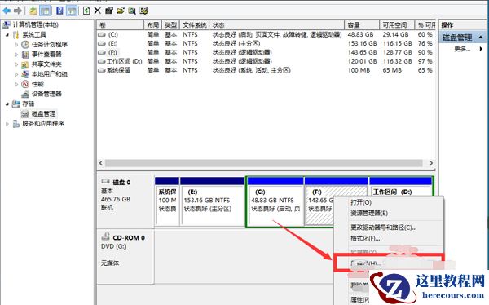Open Help via the blue question mark icon

[x=59, y=11]
